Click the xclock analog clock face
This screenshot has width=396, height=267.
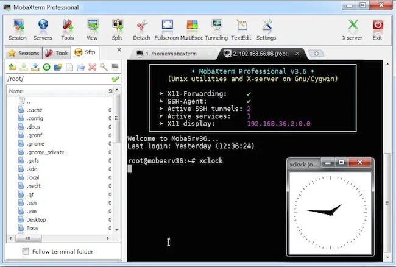pyautogui.click(x=330, y=213)
